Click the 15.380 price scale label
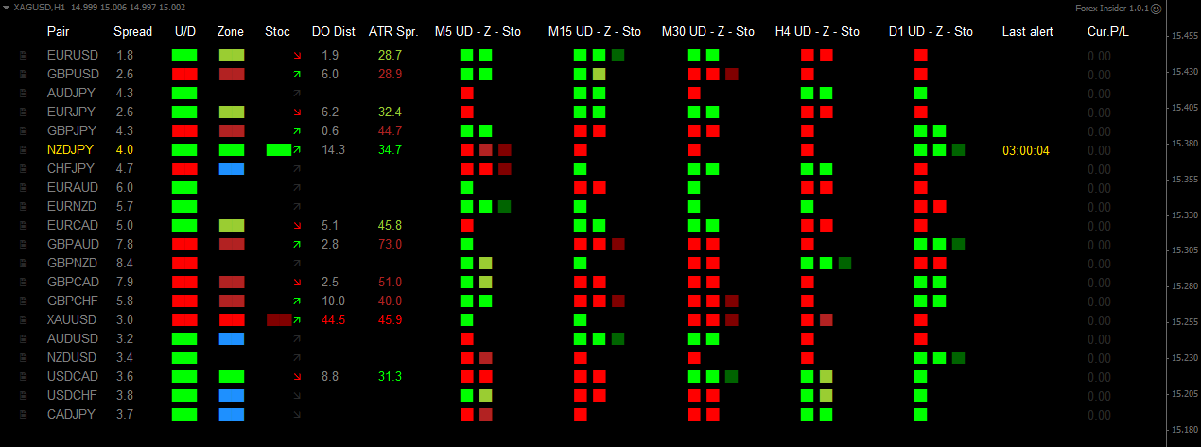Viewport: 1201px width, 447px height. click(x=1184, y=144)
